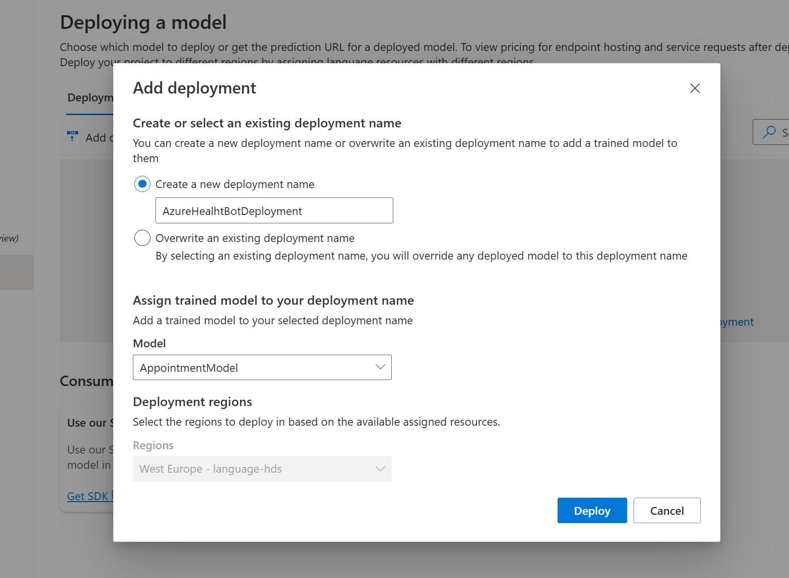The height and width of the screenshot is (578, 789).
Task: Switch selection back to Create a new deployment name
Action: click(142, 184)
